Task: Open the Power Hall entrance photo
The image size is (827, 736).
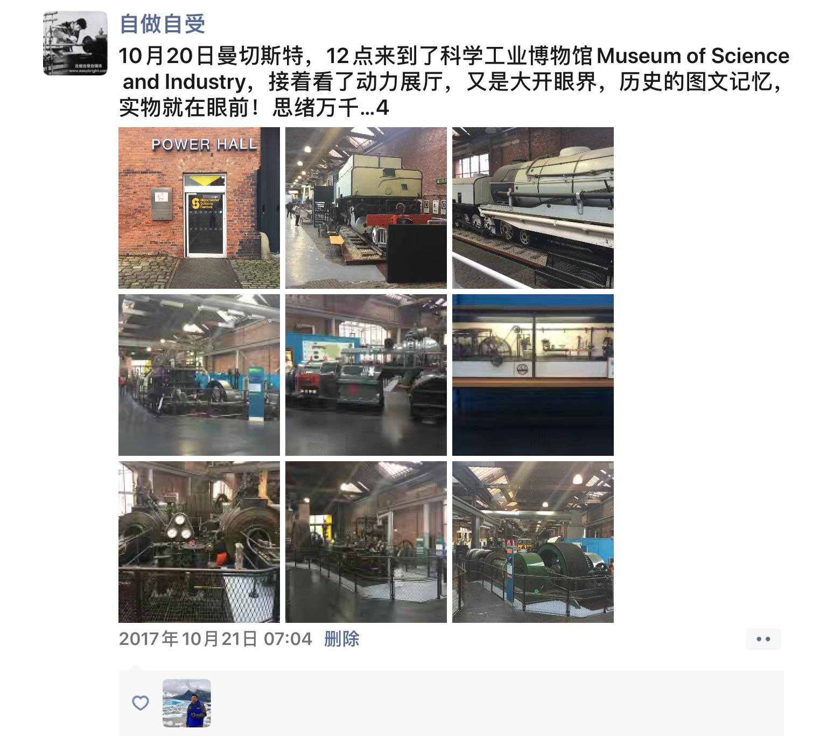Action: coord(199,208)
